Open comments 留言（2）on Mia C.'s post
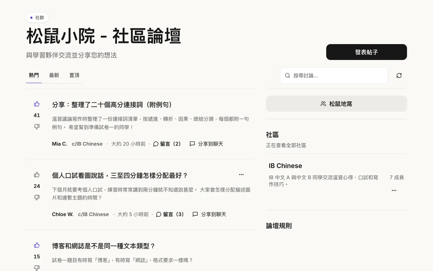 click(x=168, y=144)
